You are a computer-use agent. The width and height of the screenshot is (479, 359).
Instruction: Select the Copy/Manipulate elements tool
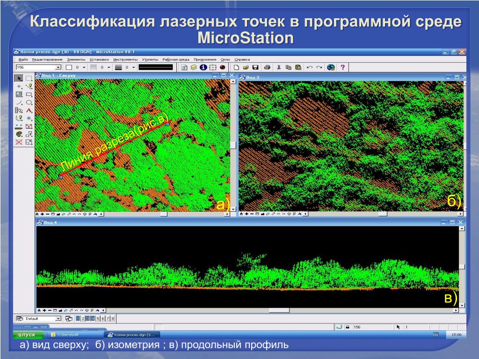(x=29, y=134)
